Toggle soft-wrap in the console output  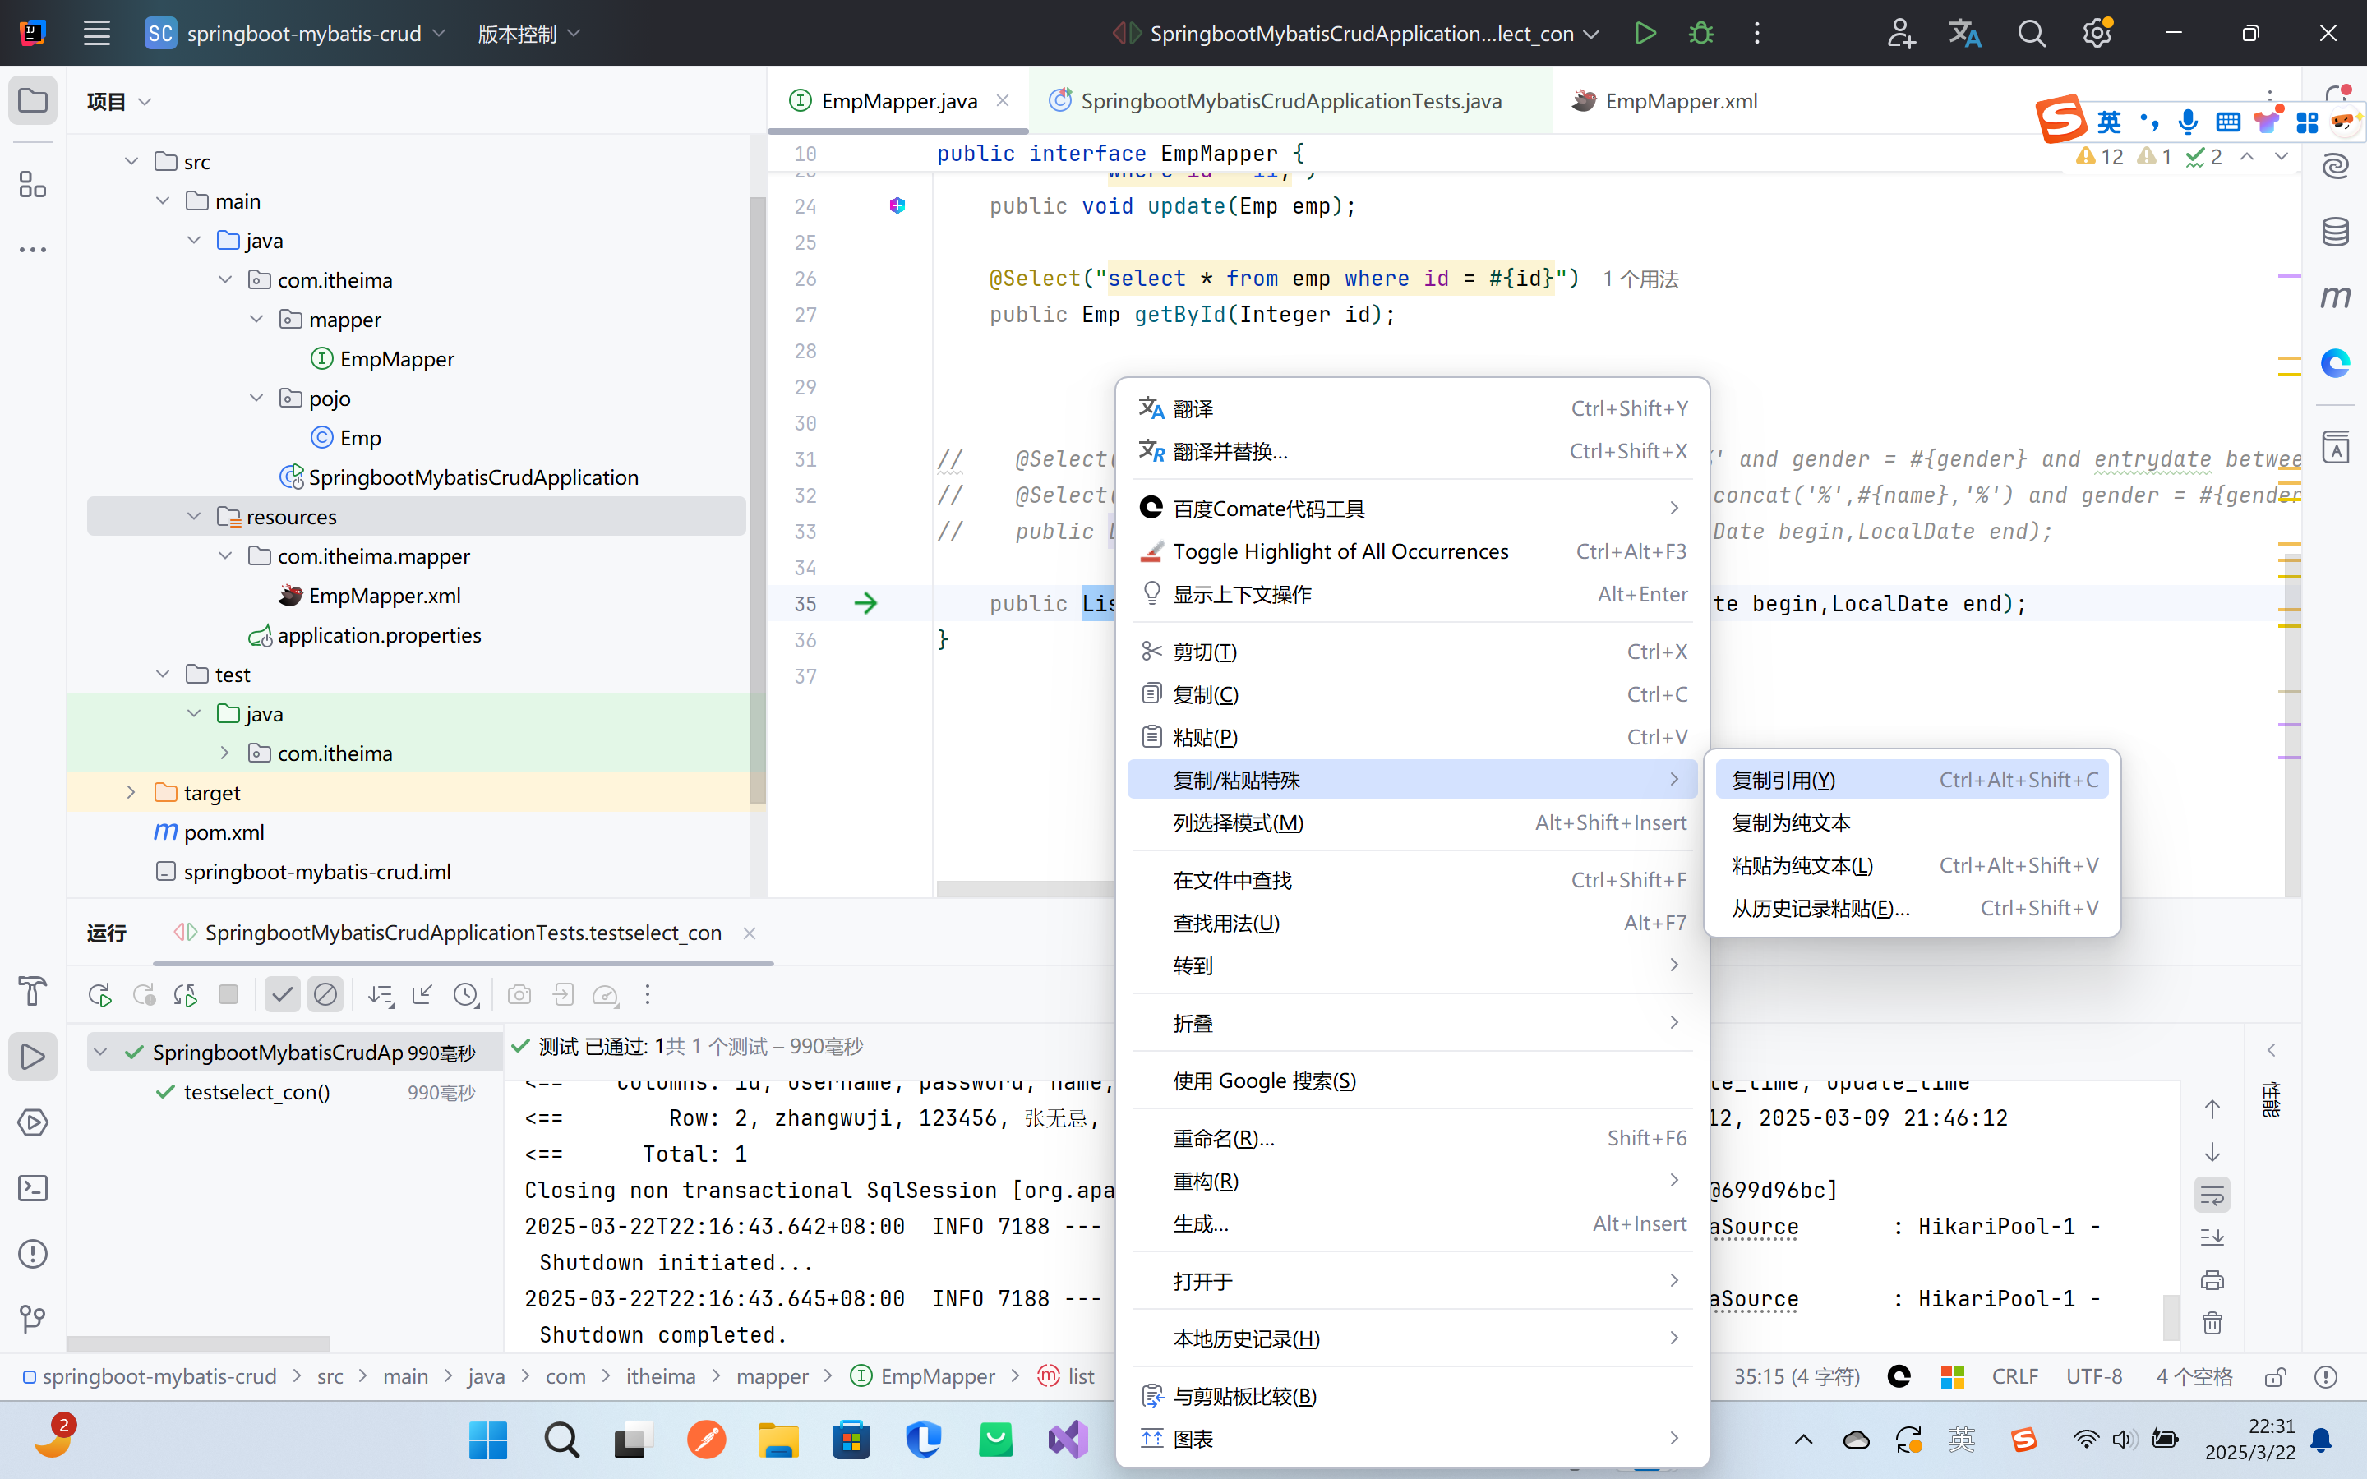[2212, 1196]
